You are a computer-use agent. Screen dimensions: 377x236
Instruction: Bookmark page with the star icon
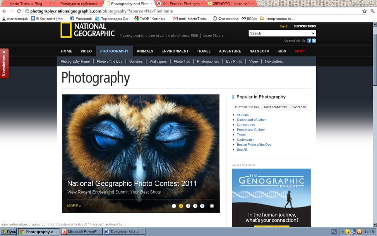[365, 11]
